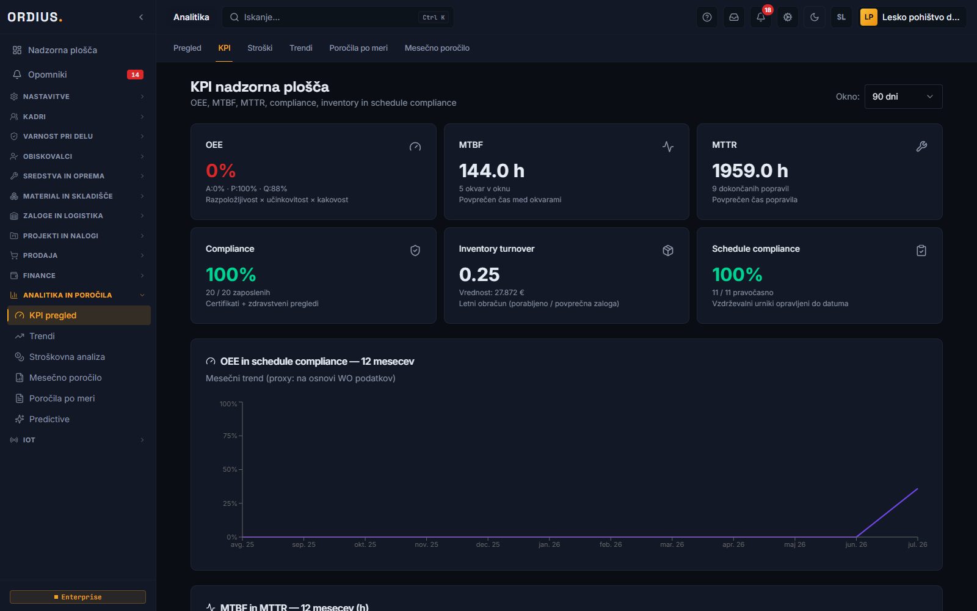Click the MTTR wrench icon
The height and width of the screenshot is (611, 977).
pos(921,147)
